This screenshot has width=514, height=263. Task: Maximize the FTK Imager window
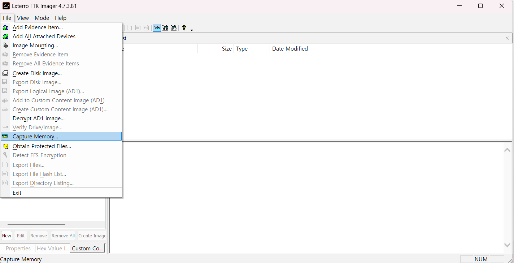click(480, 6)
